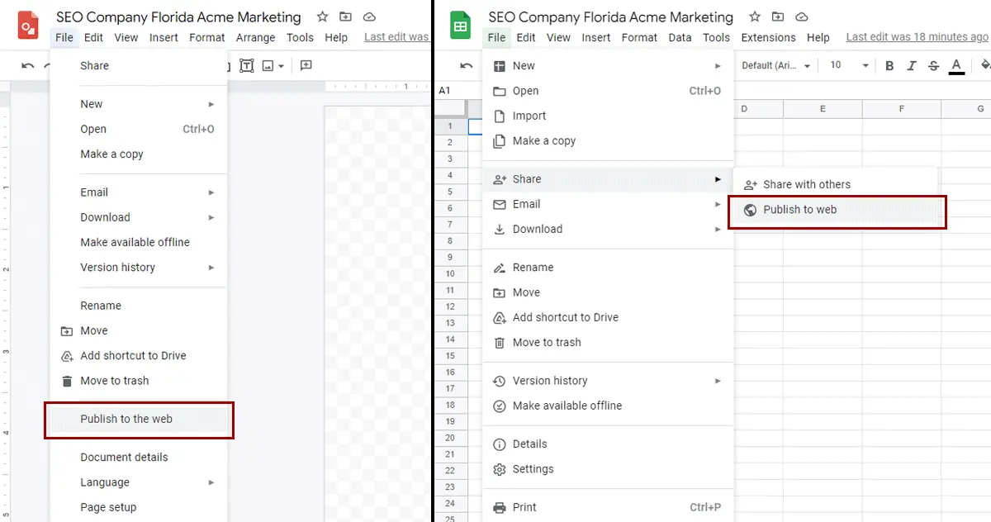
Task: Open the font family dropdown in Sheets
Action: (775, 66)
